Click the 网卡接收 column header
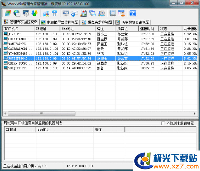 click(190, 29)
